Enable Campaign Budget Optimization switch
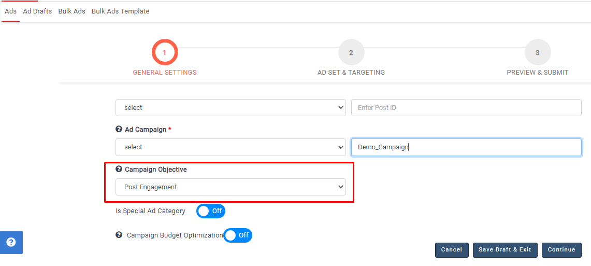 [238, 235]
